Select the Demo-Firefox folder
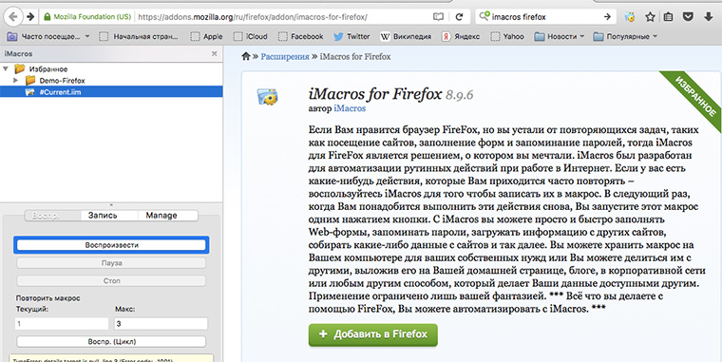Screen dimensions: 722x362 pos(62,81)
